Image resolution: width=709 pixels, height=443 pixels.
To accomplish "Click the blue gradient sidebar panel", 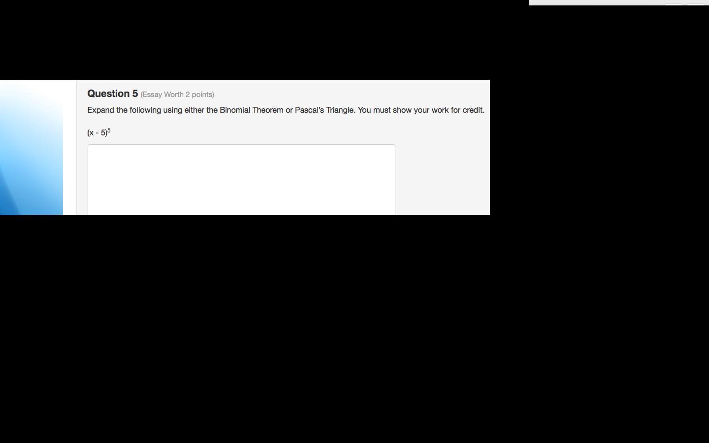I will (x=32, y=147).
